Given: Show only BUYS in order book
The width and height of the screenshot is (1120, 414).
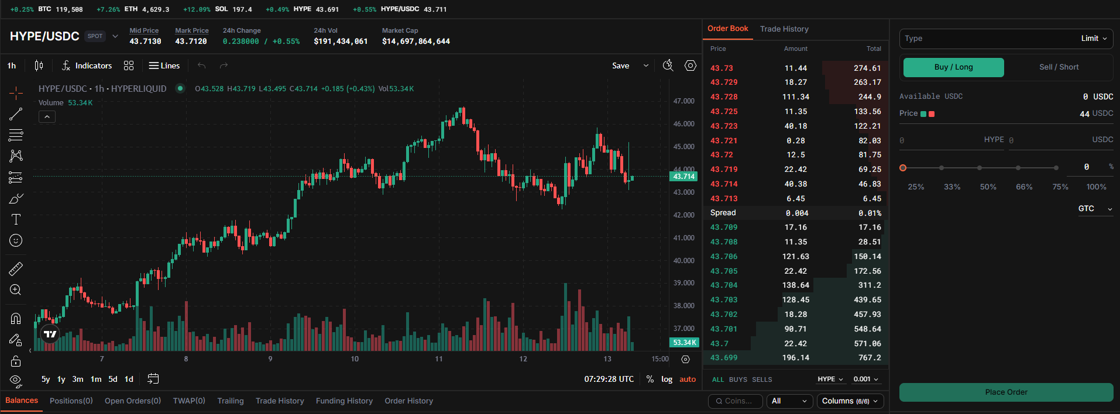Looking at the screenshot, I should click(x=738, y=379).
